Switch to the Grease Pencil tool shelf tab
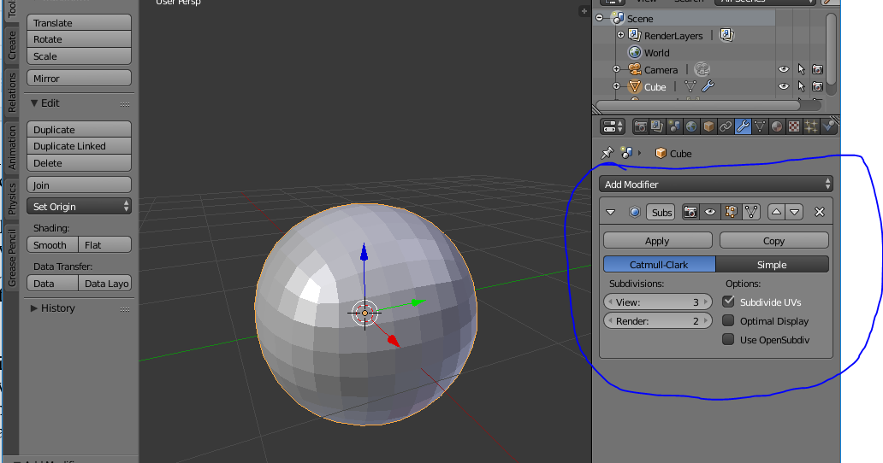 coord(12,259)
